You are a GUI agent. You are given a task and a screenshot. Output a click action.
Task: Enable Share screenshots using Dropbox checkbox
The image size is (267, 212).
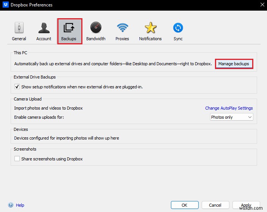coord(17,159)
